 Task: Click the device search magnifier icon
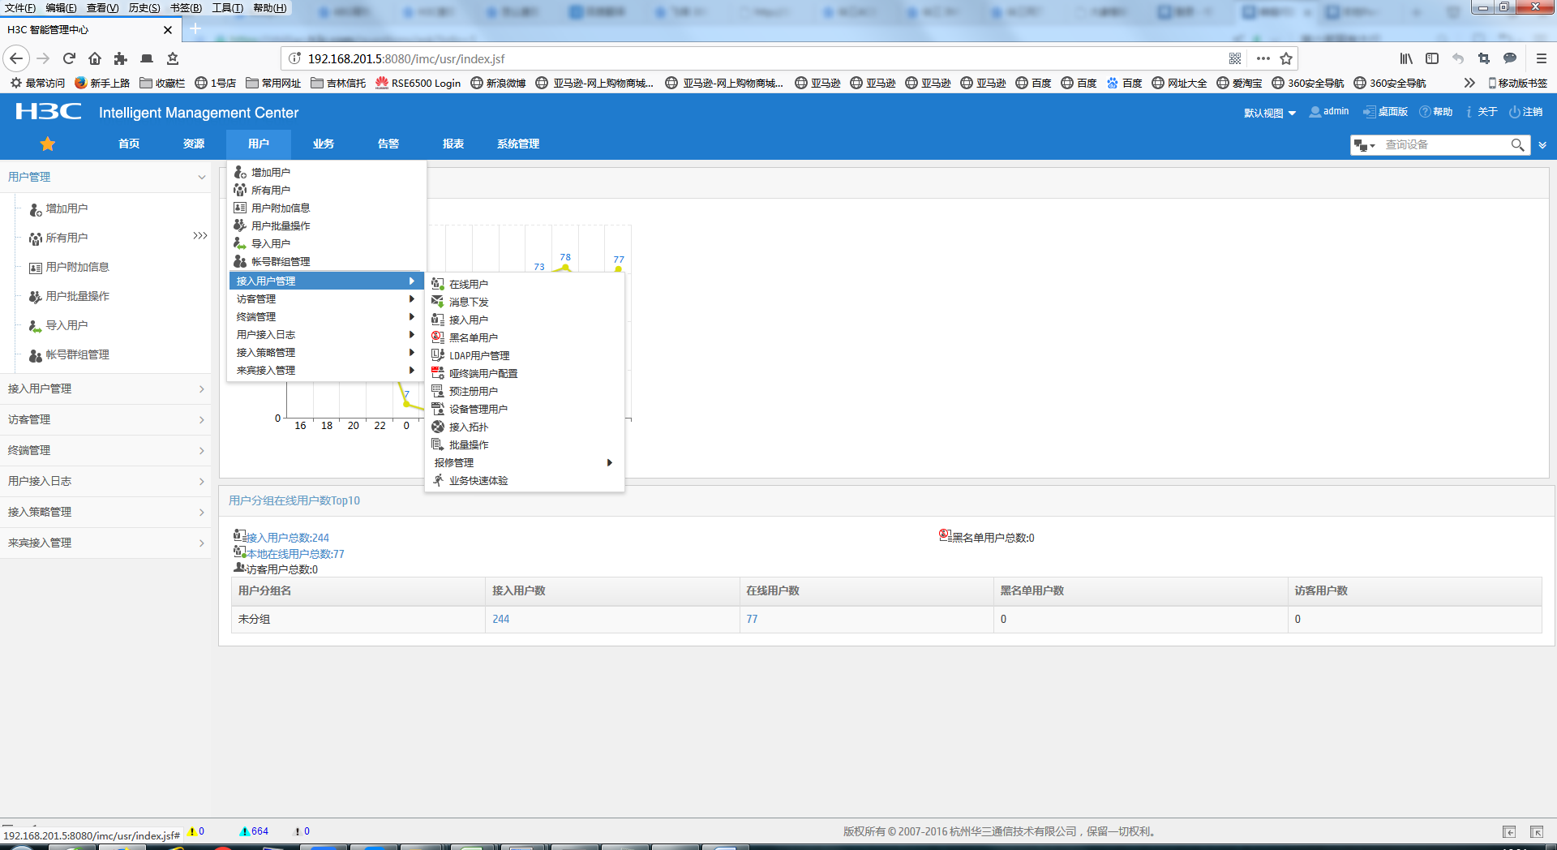click(1518, 144)
